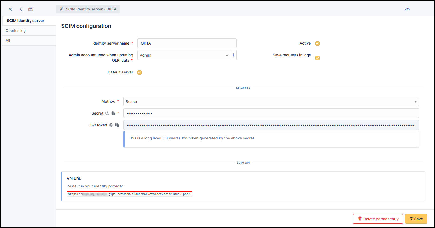
Task: Toggle the Default server checkbox
Action: point(140,72)
